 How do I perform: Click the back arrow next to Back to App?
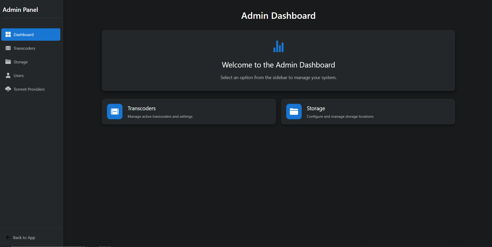click(x=8, y=237)
